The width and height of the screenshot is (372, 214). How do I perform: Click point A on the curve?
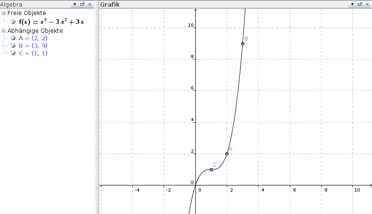point(227,154)
